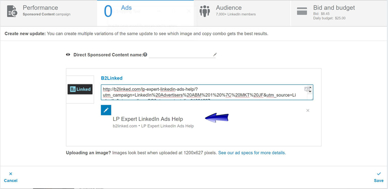Click the blue pencil edit preview button

coord(106,110)
